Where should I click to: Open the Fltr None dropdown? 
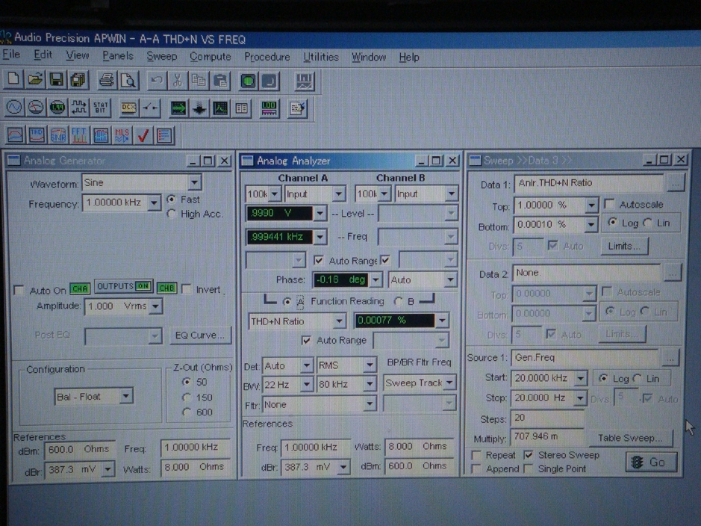[370, 404]
